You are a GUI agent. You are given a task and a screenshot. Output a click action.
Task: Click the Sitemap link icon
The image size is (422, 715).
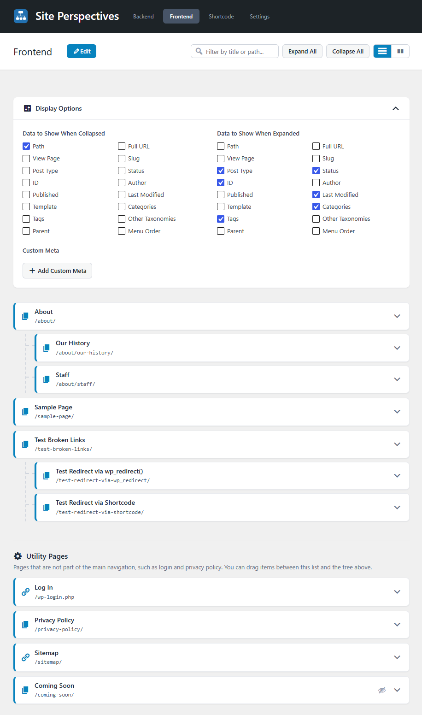click(26, 657)
